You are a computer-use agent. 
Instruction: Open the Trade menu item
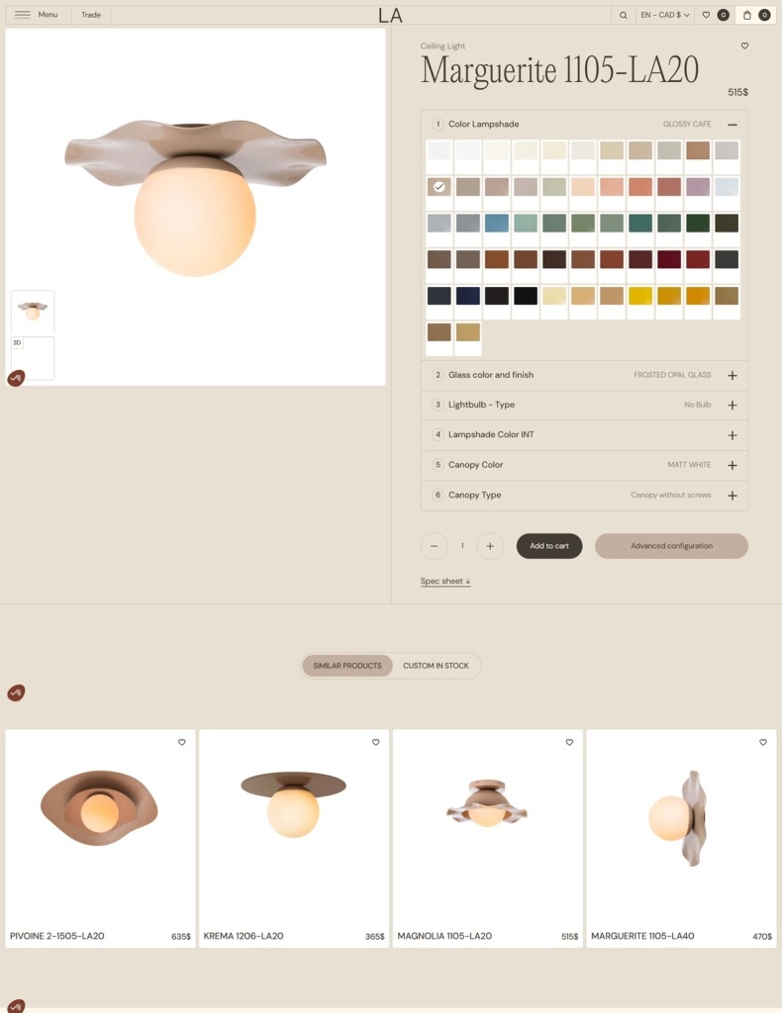[x=90, y=15]
